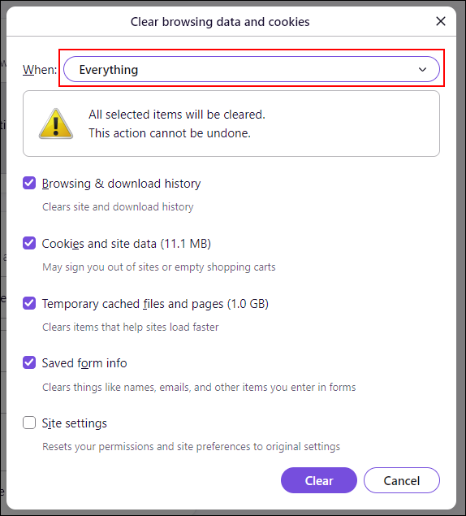This screenshot has width=466, height=516.
Task: Click the yellow warning triangle icon
Action: tap(55, 124)
